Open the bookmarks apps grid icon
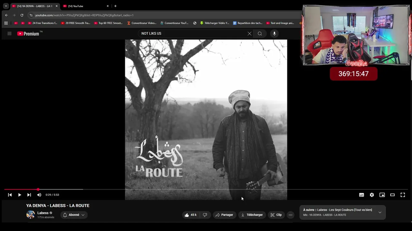This screenshot has width=412, height=231. point(6,23)
